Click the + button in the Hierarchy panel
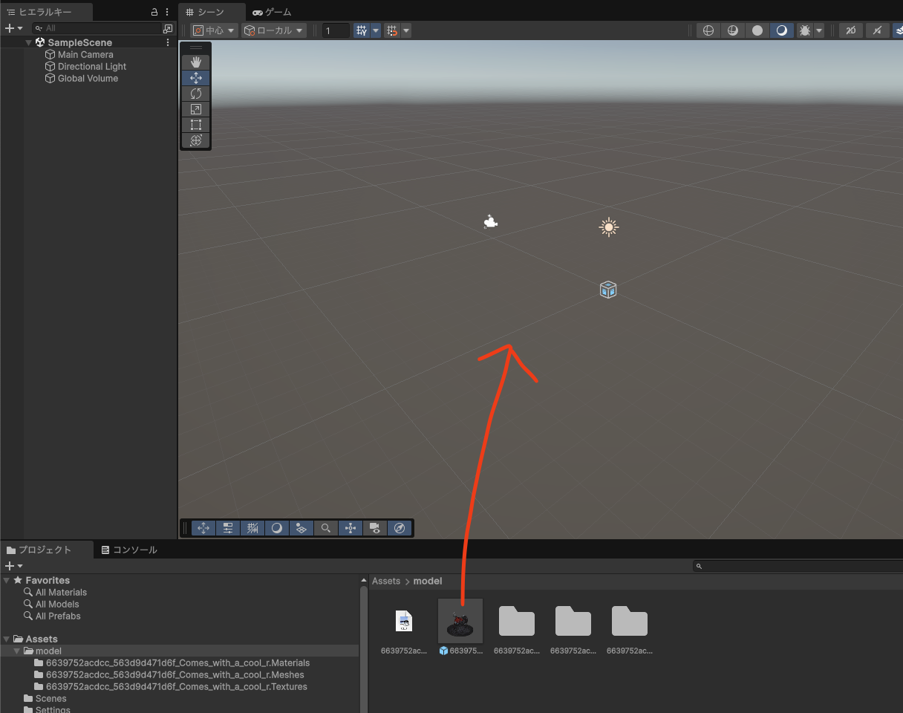 coord(7,27)
